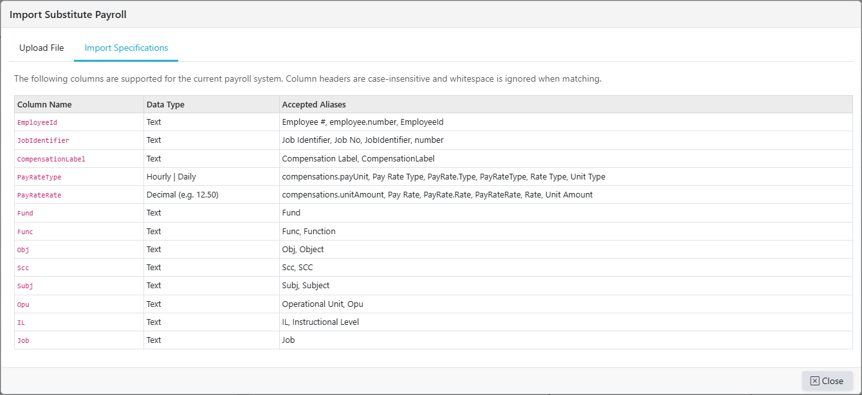
Task: Select the red Fund column name cell
Action: [x=79, y=213]
